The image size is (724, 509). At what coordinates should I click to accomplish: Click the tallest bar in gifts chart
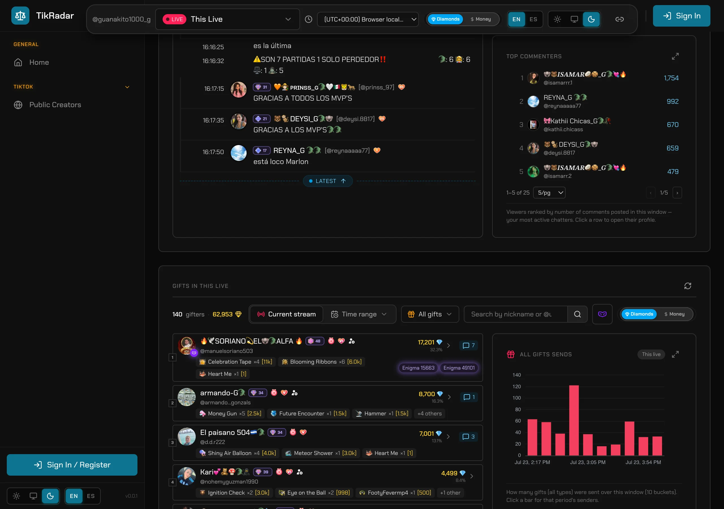[x=574, y=420]
